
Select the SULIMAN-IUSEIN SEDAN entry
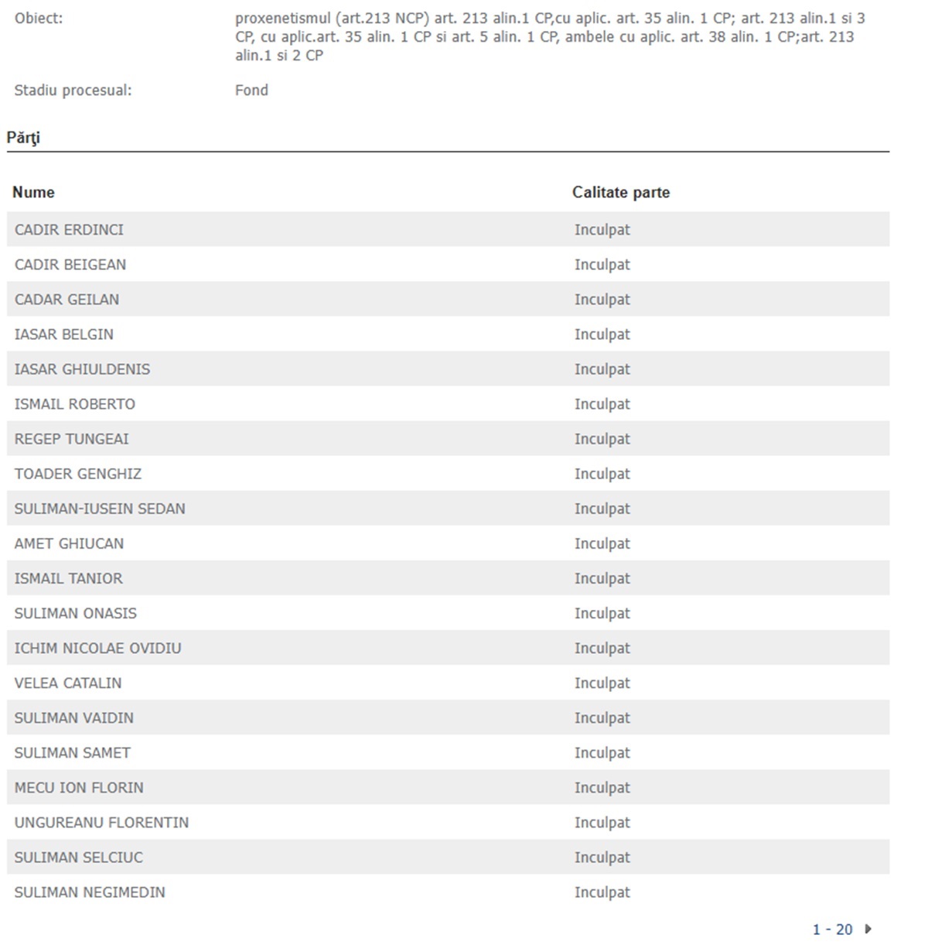tap(100, 509)
